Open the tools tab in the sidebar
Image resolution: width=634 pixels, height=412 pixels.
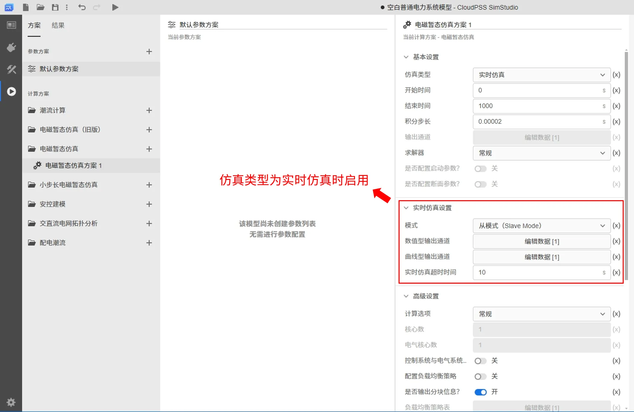click(x=11, y=69)
